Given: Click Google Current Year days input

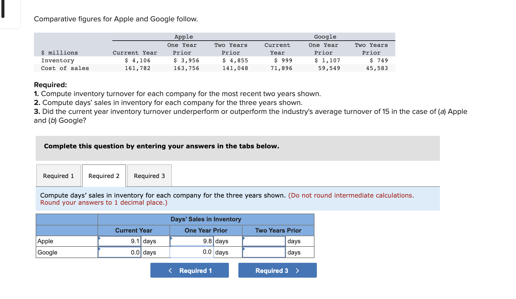Looking at the screenshot, I should click(119, 252).
